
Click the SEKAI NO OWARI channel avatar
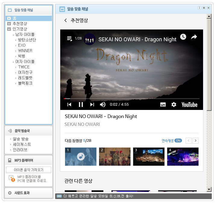tap(89, 39)
